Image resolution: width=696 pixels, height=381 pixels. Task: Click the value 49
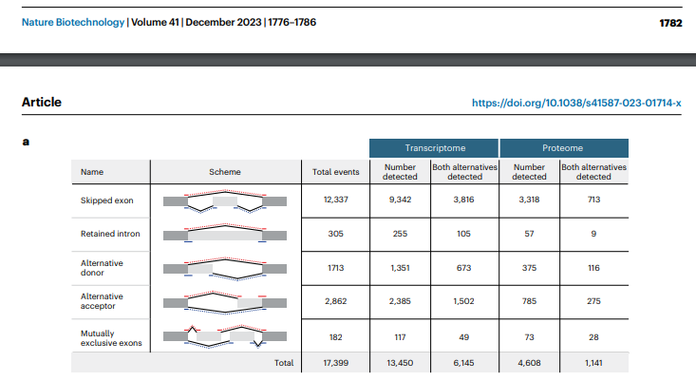[x=464, y=337]
